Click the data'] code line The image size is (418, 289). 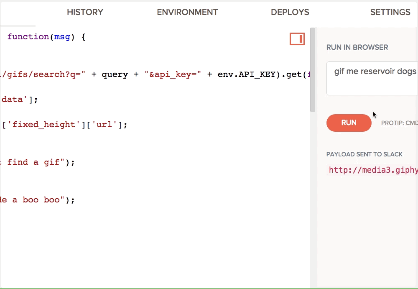click(19, 100)
